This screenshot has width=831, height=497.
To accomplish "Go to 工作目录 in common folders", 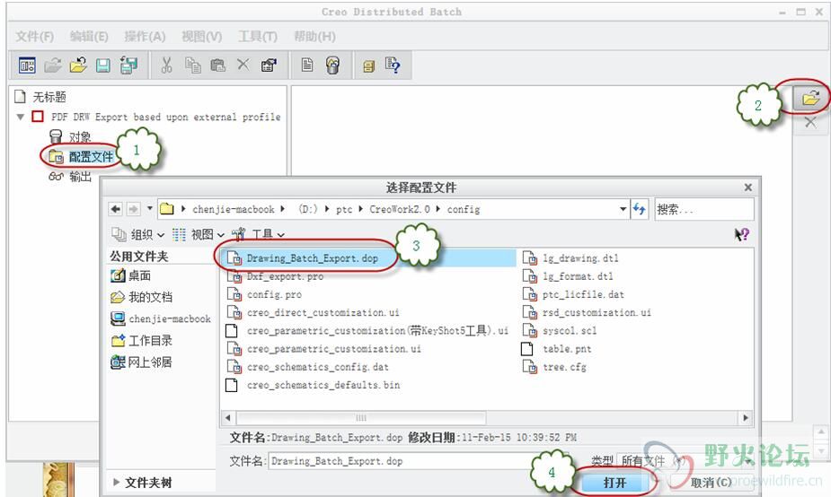I will point(151,340).
